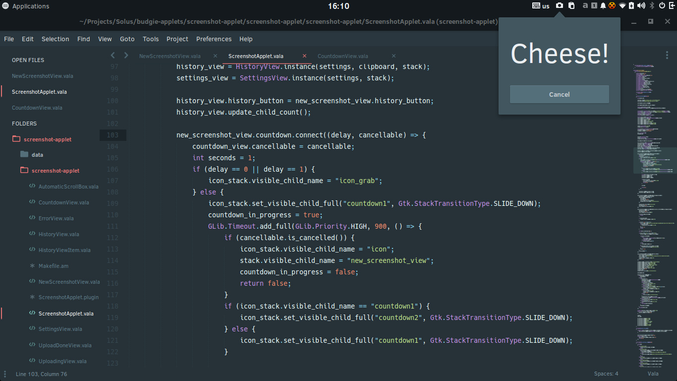Click the Num Lock '1' indicator icon

click(x=594, y=6)
